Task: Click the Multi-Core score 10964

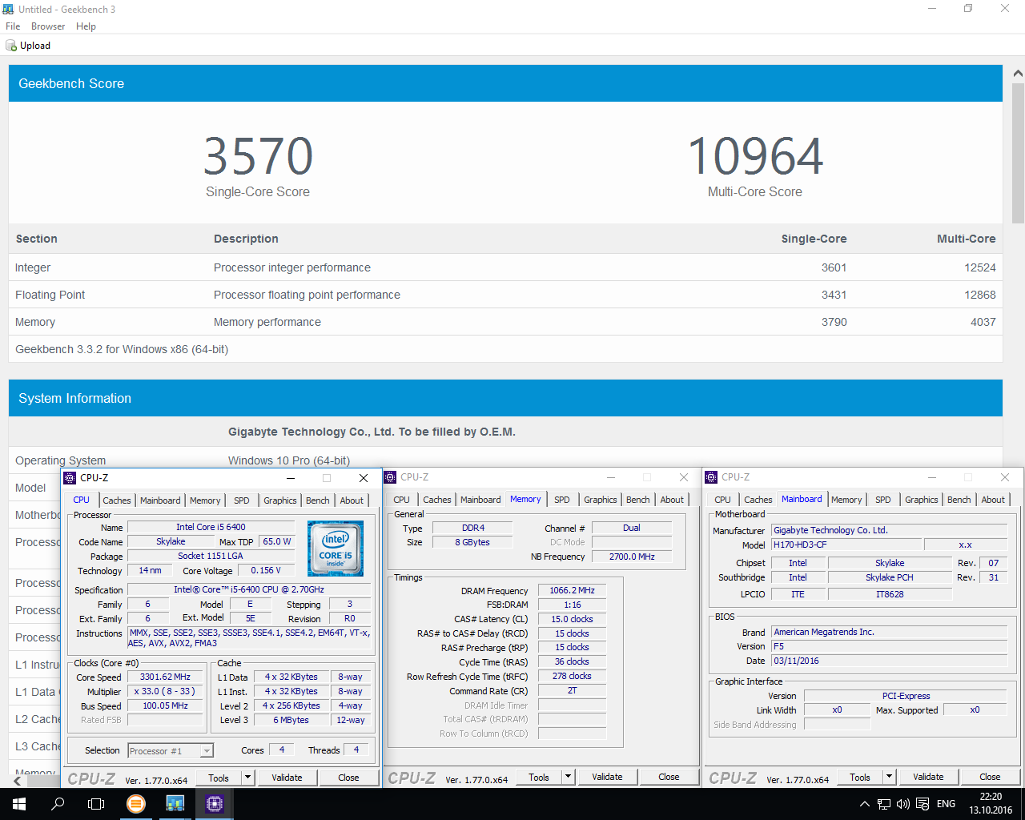Action: click(x=755, y=156)
